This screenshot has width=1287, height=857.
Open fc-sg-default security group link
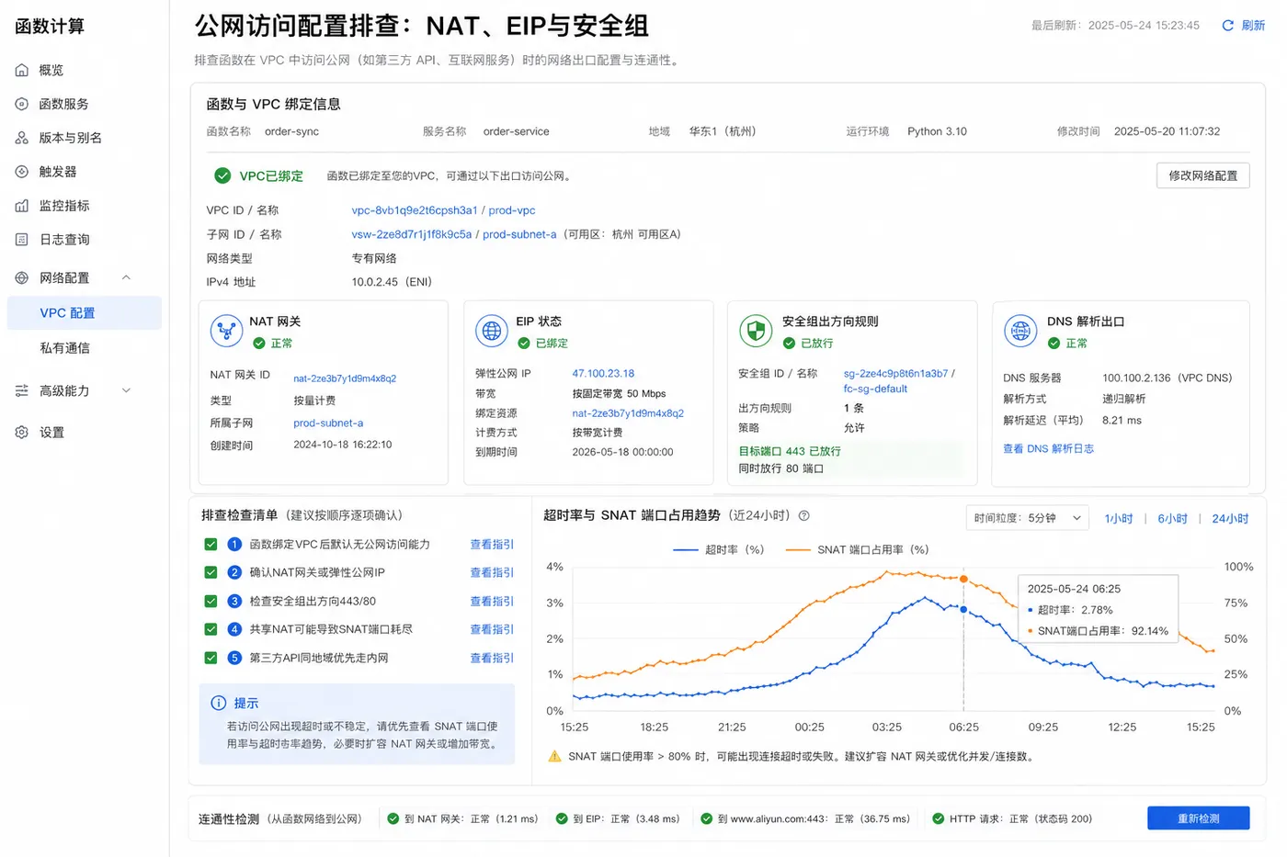pyautogui.click(x=875, y=389)
